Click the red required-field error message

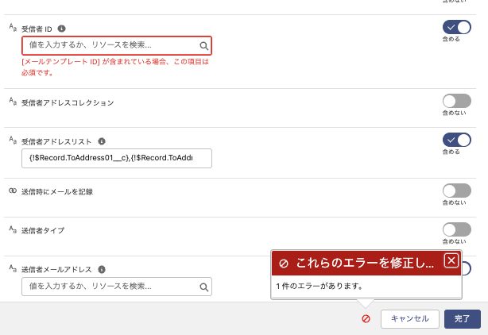tap(114, 67)
